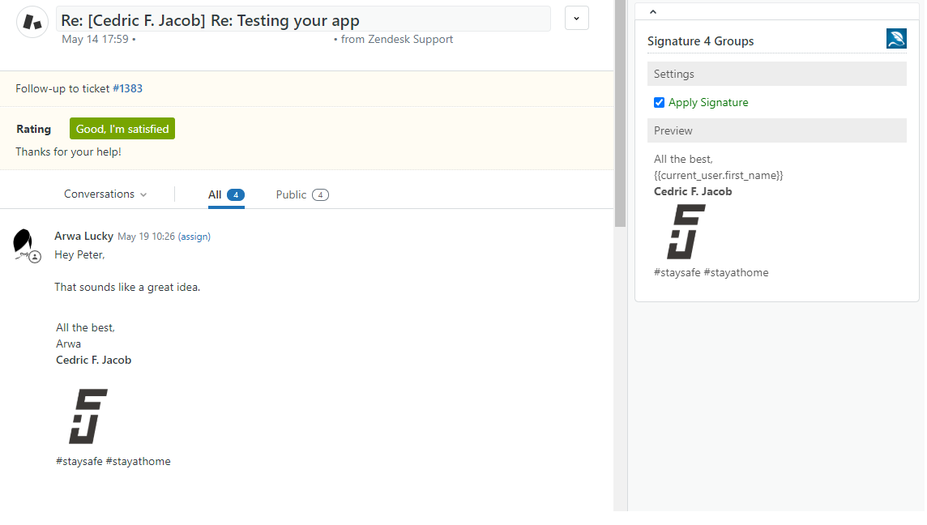Expand the Conversations filter dropdown
This screenshot has height=525, width=927.
(x=105, y=194)
